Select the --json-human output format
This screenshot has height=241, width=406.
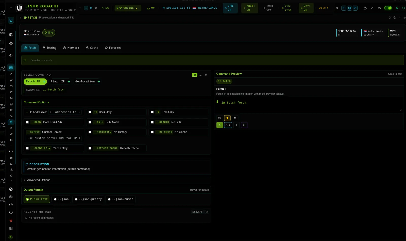coord(121,199)
